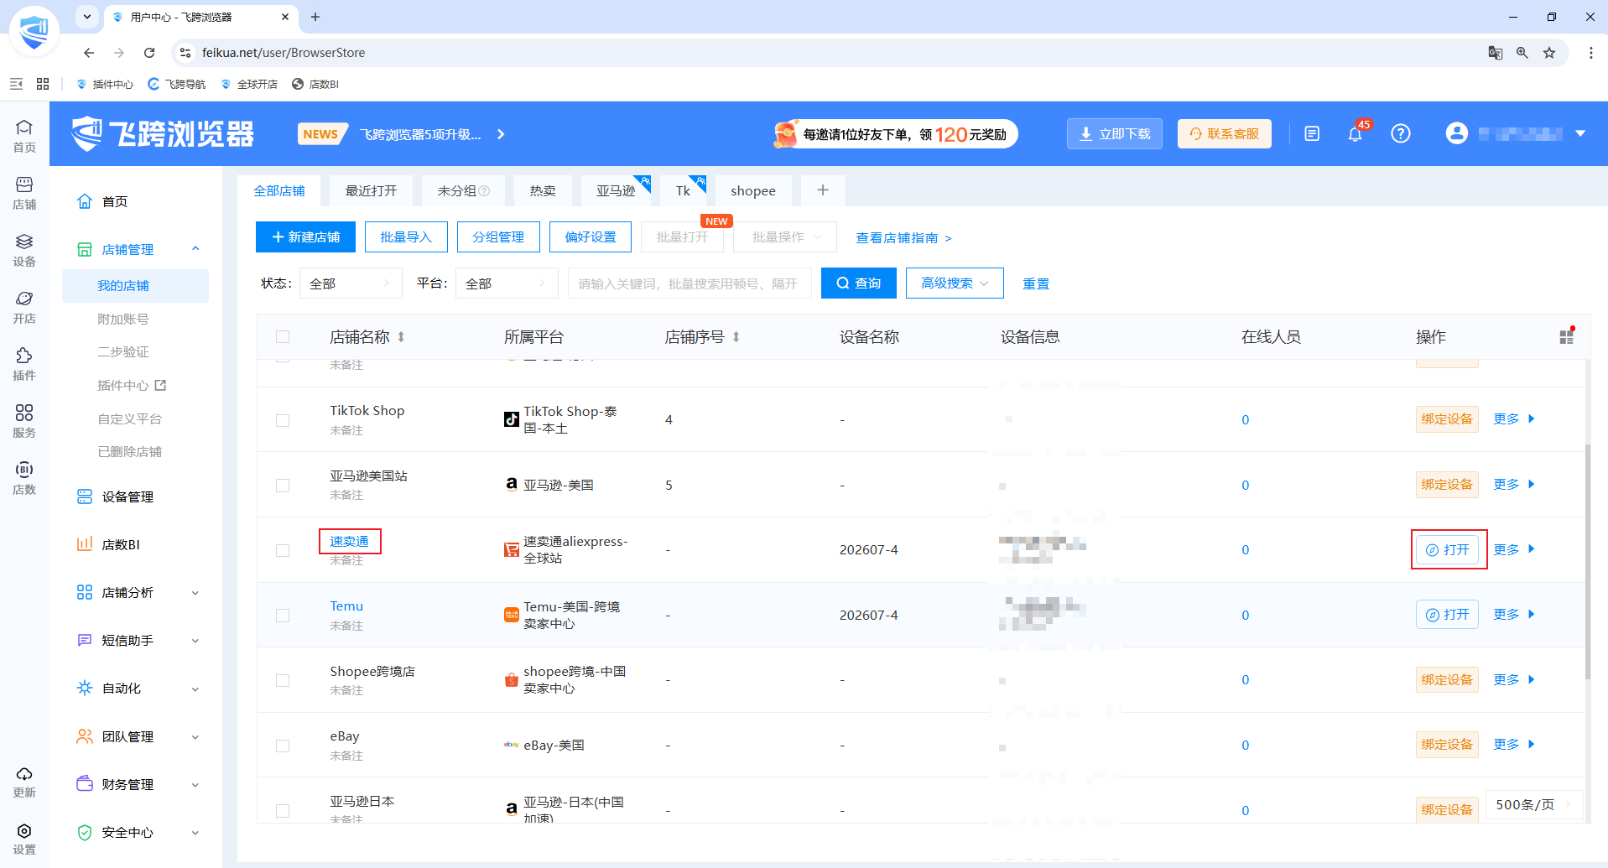
Task: Click the user avatar icon
Action: (x=1457, y=133)
